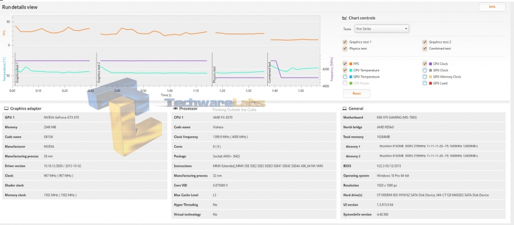Click the Hyper Threading No value

click(215, 204)
